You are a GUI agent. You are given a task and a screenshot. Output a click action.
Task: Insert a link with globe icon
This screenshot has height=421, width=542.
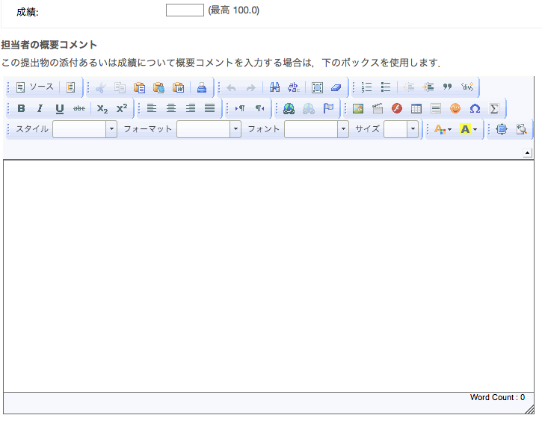pos(289,108)
